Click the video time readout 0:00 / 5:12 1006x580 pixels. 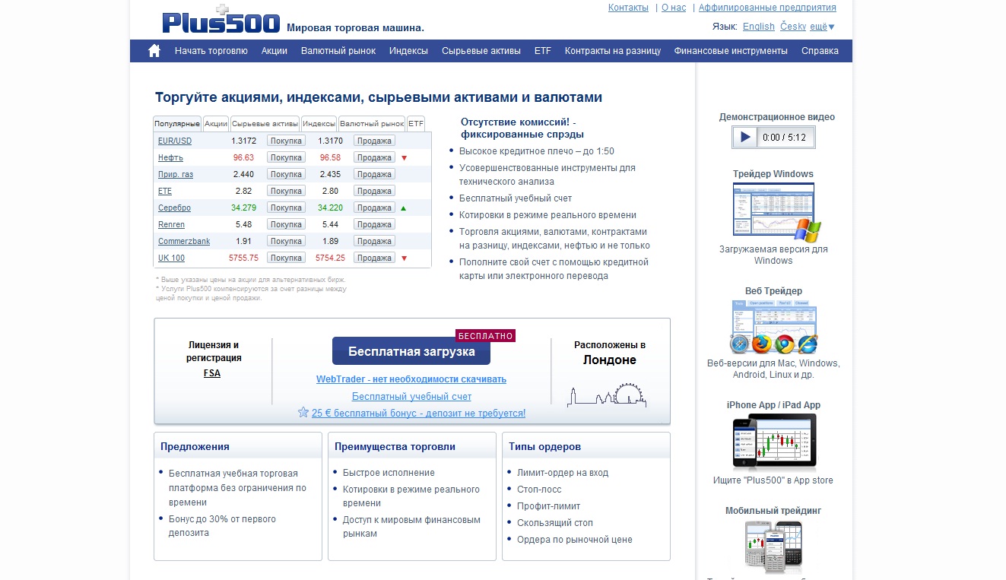pyautogui.click(x=784, y=138)
